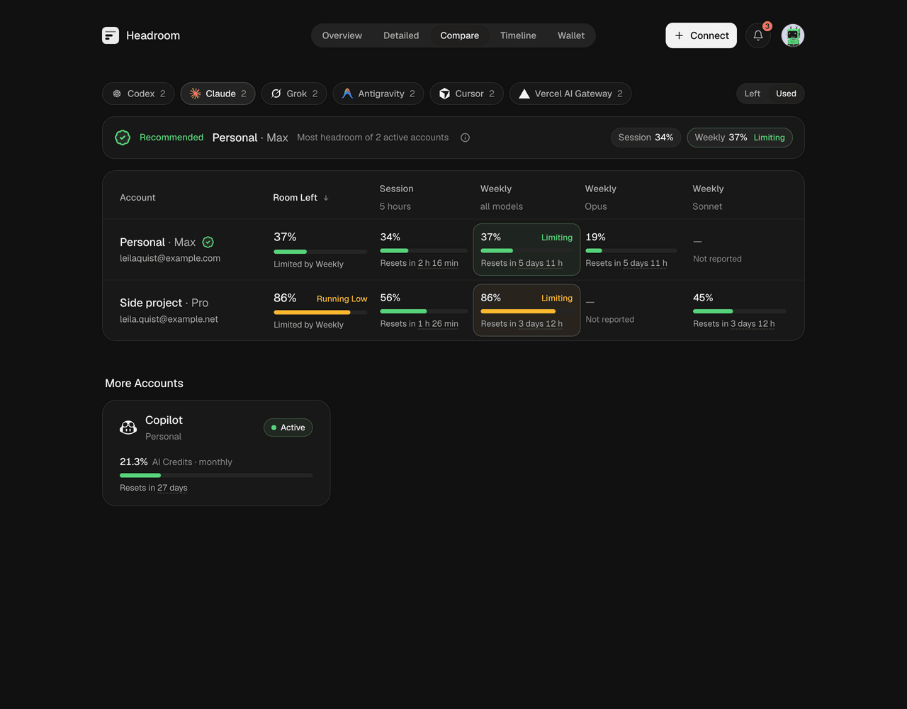Click the plus icon in Connect
This screenshot has width=907, height=709.
[679, 35]
